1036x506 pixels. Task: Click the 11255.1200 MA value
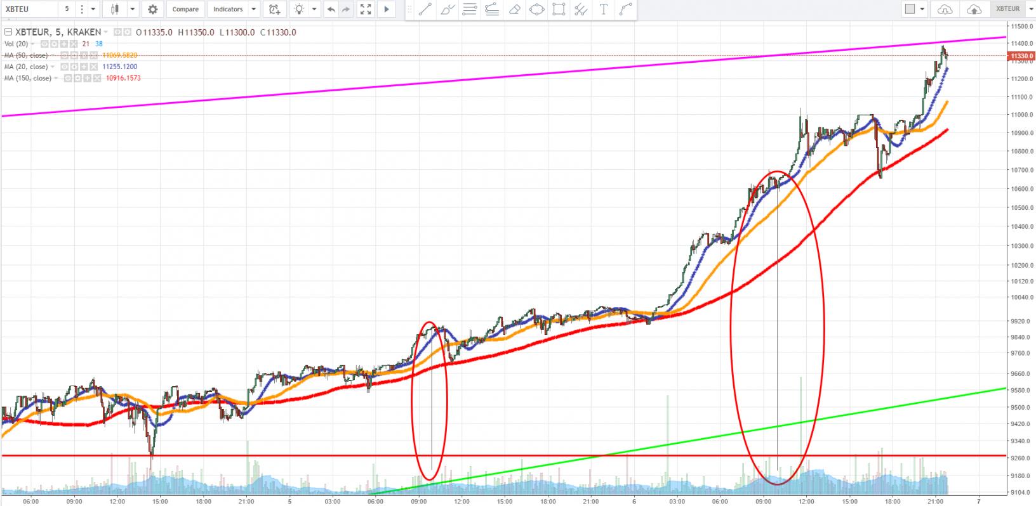coord(119,67)
